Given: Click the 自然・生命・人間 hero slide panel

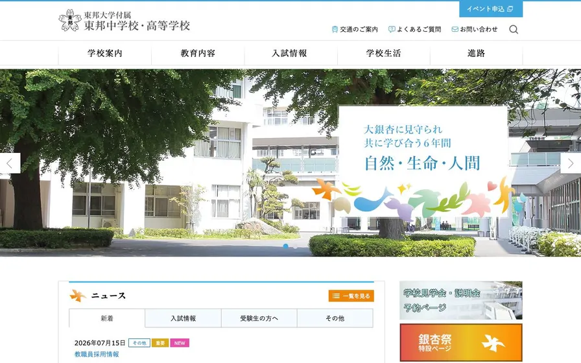Looking at the screenshot, I should [423, 161].
